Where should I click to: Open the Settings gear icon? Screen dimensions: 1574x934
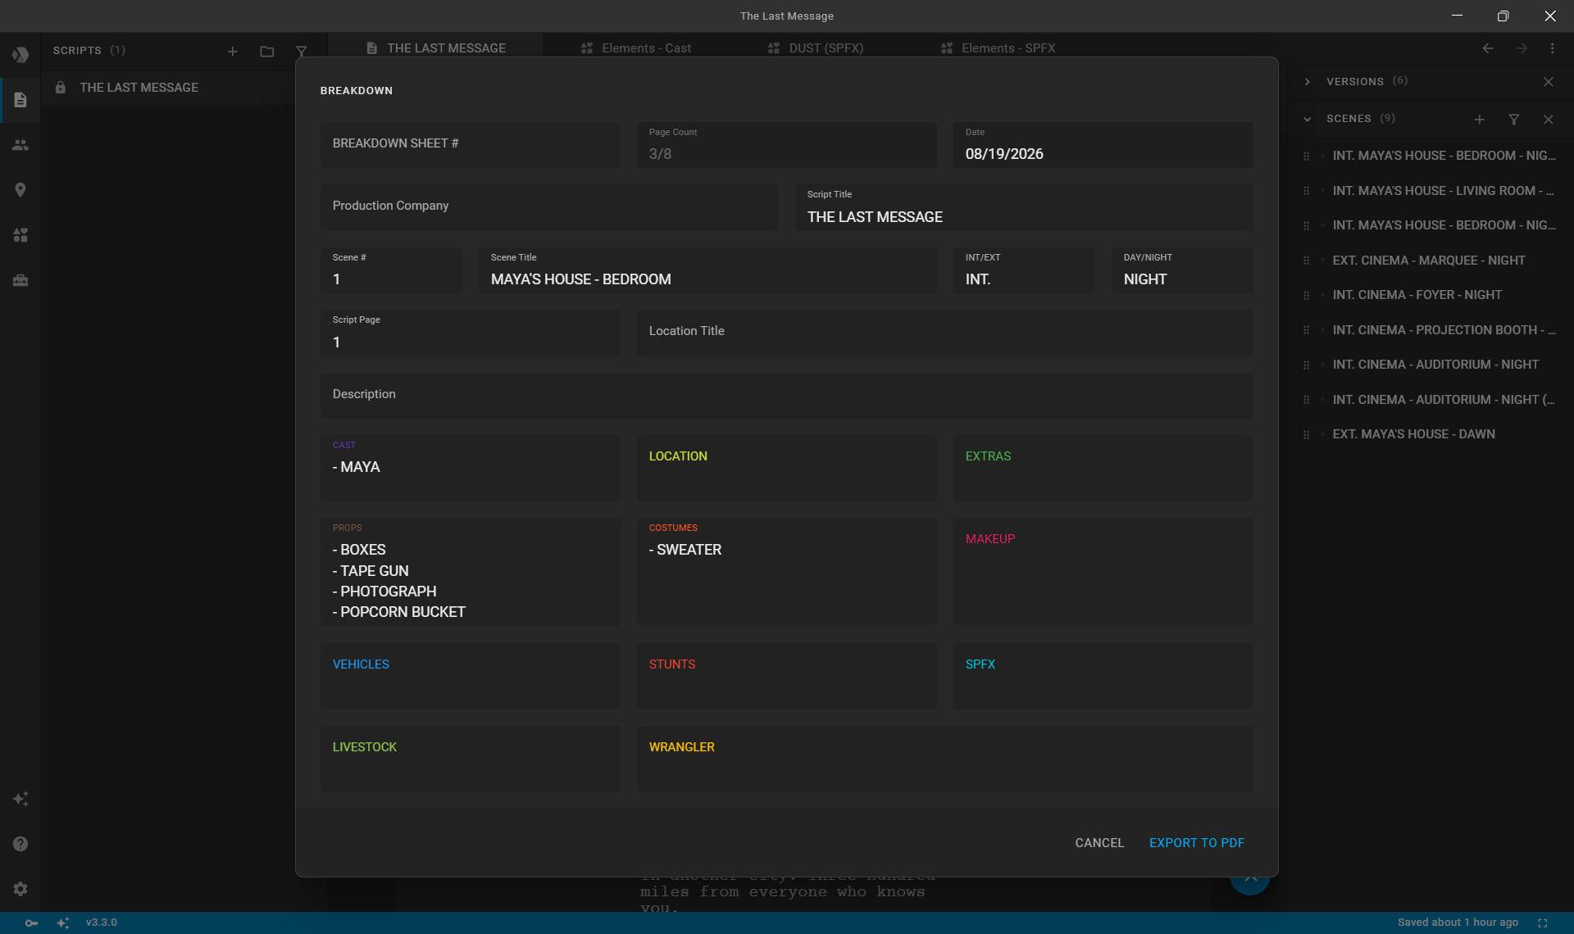20,889
